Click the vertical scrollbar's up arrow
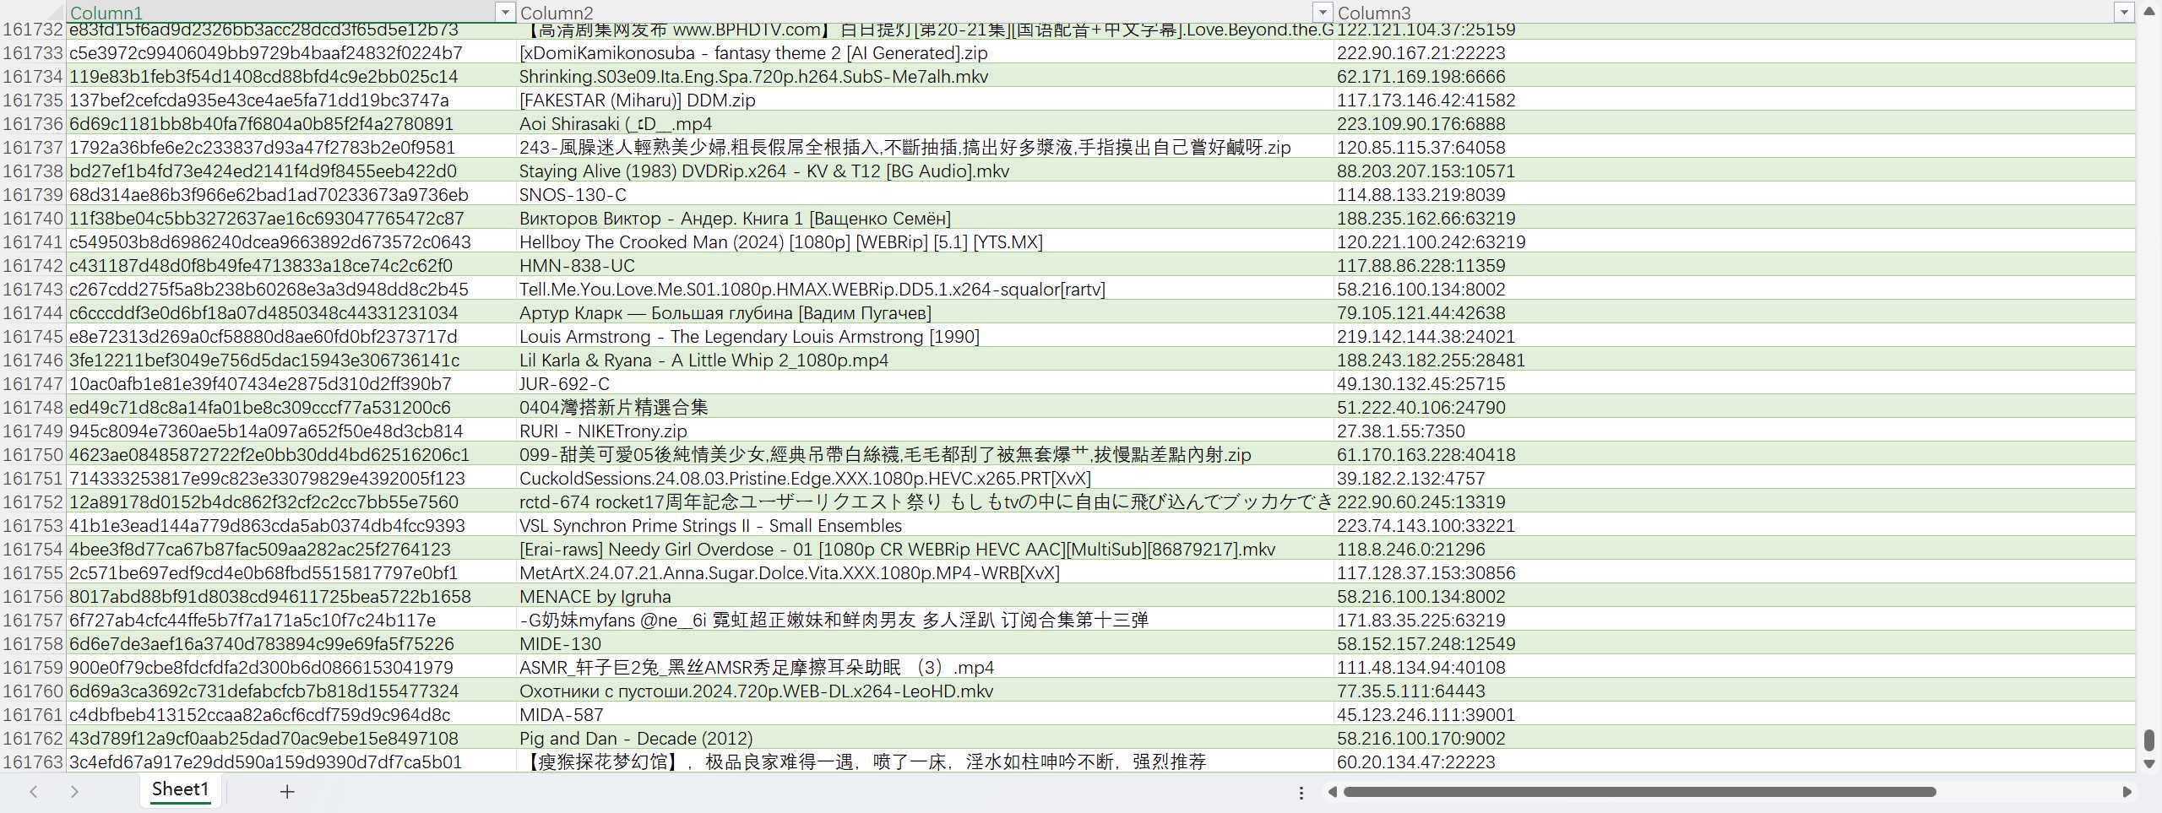Screen dimensions: 2162x813 [x=2149, y=12]
